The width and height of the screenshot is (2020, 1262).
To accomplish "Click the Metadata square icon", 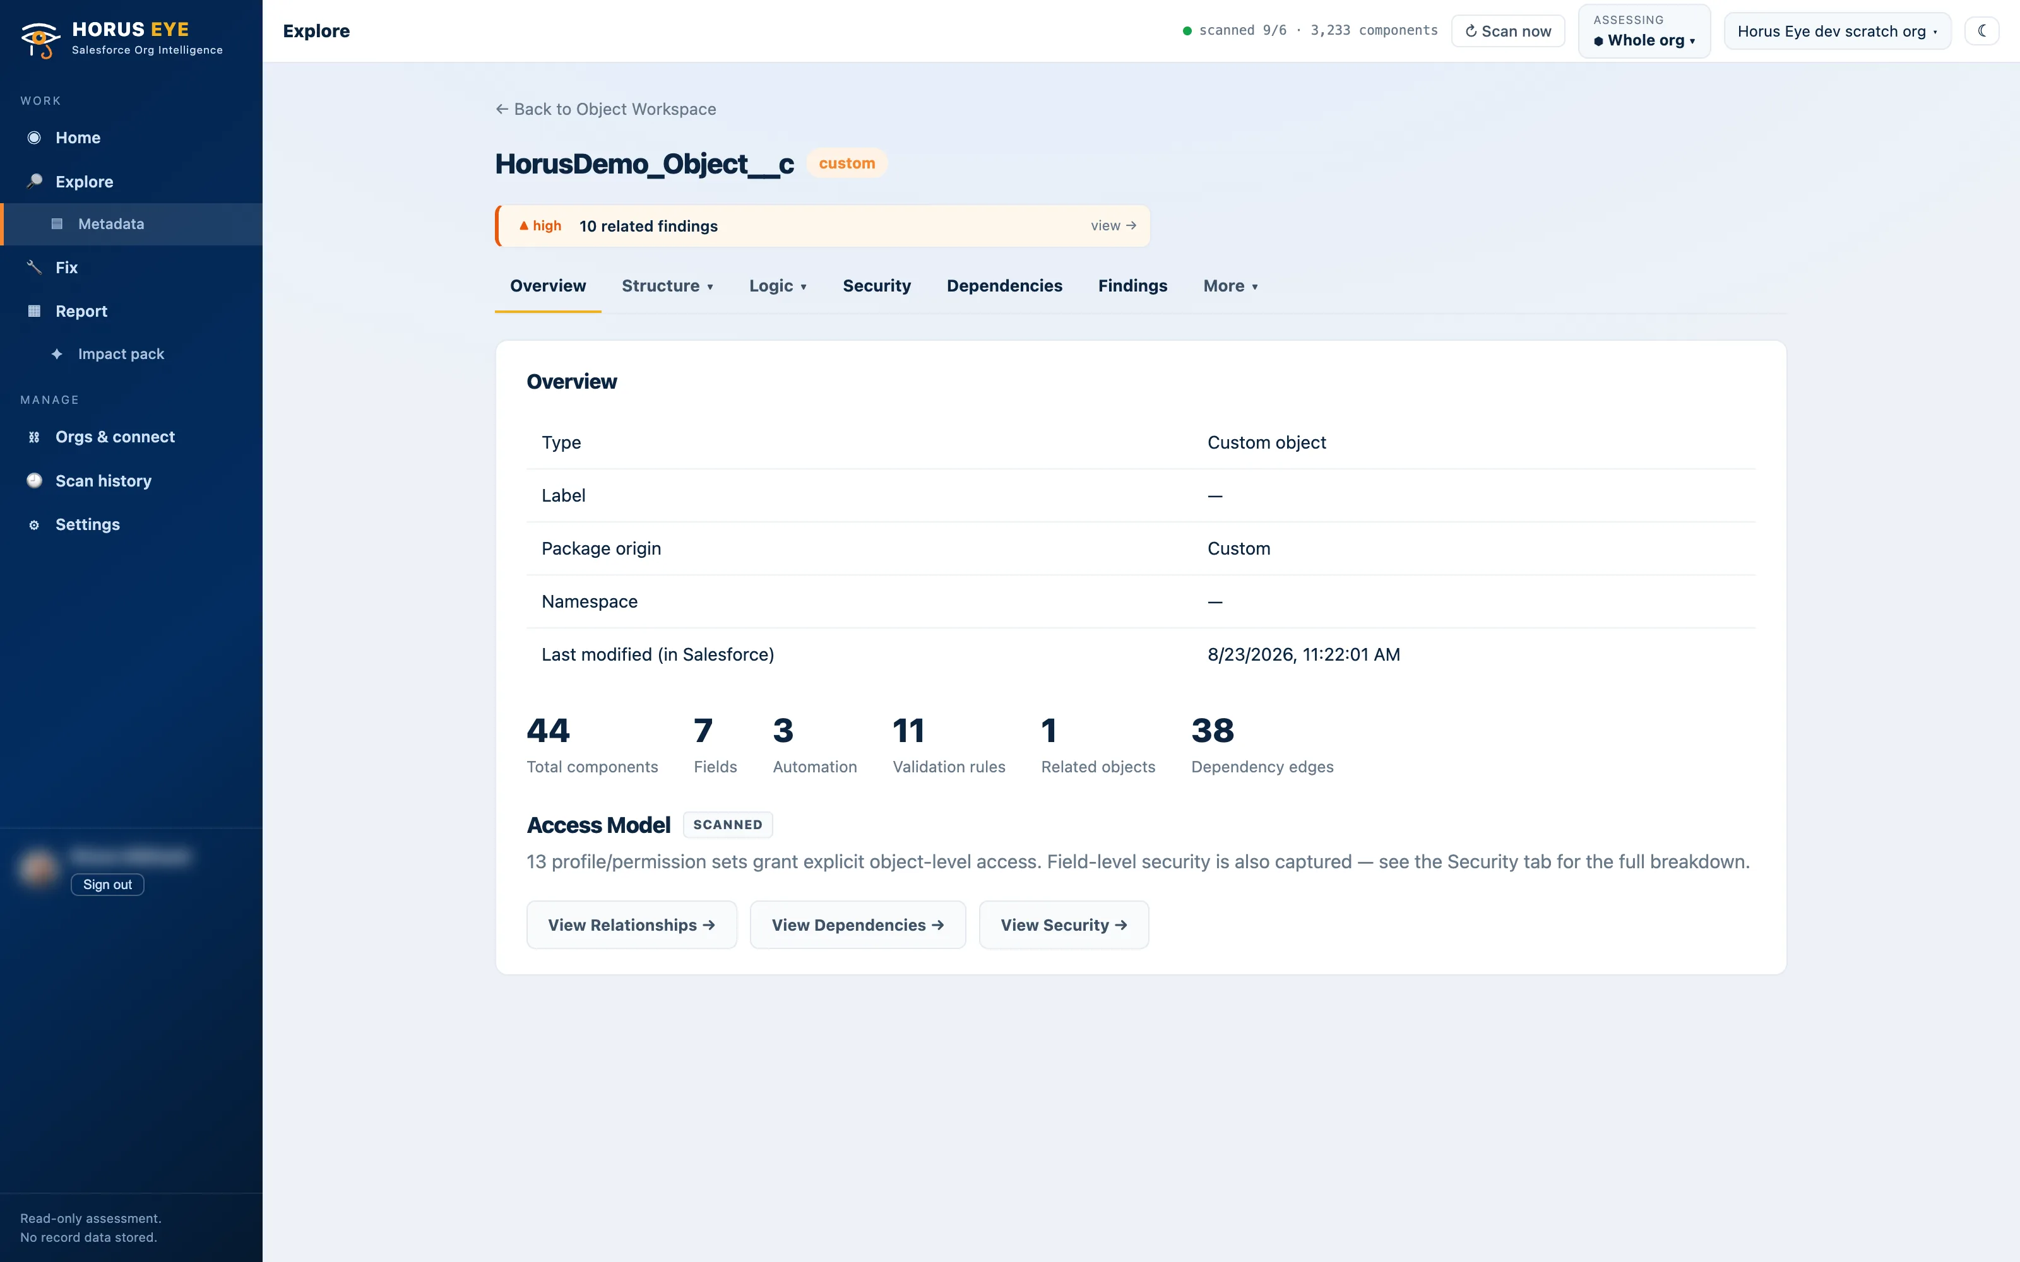I will (x=57, y=223).
